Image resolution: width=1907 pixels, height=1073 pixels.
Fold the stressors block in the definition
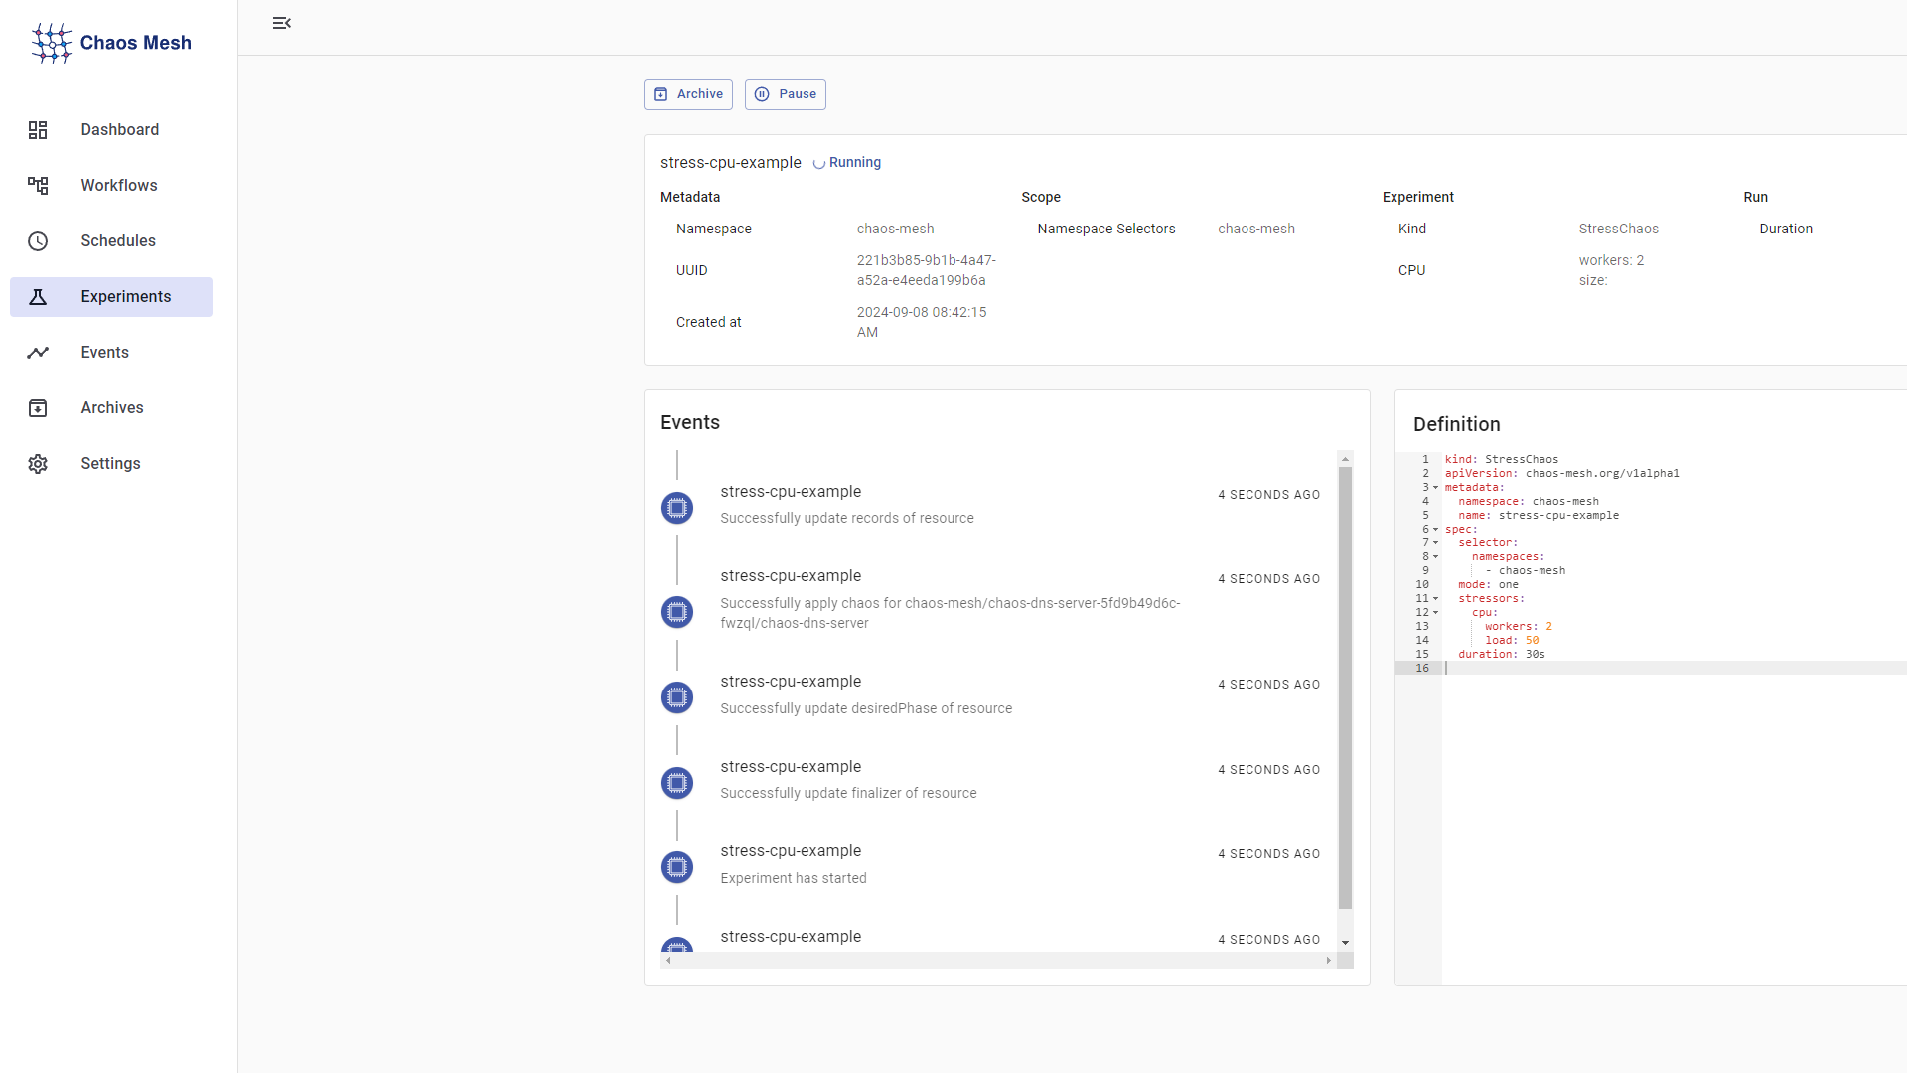pyautogui.click(x=1436, y=599)
